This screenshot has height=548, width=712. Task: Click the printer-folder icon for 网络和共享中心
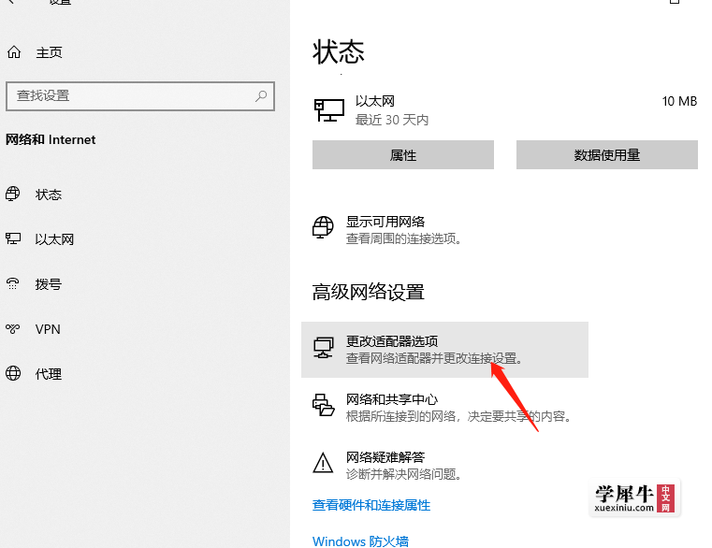pos(324,405)
